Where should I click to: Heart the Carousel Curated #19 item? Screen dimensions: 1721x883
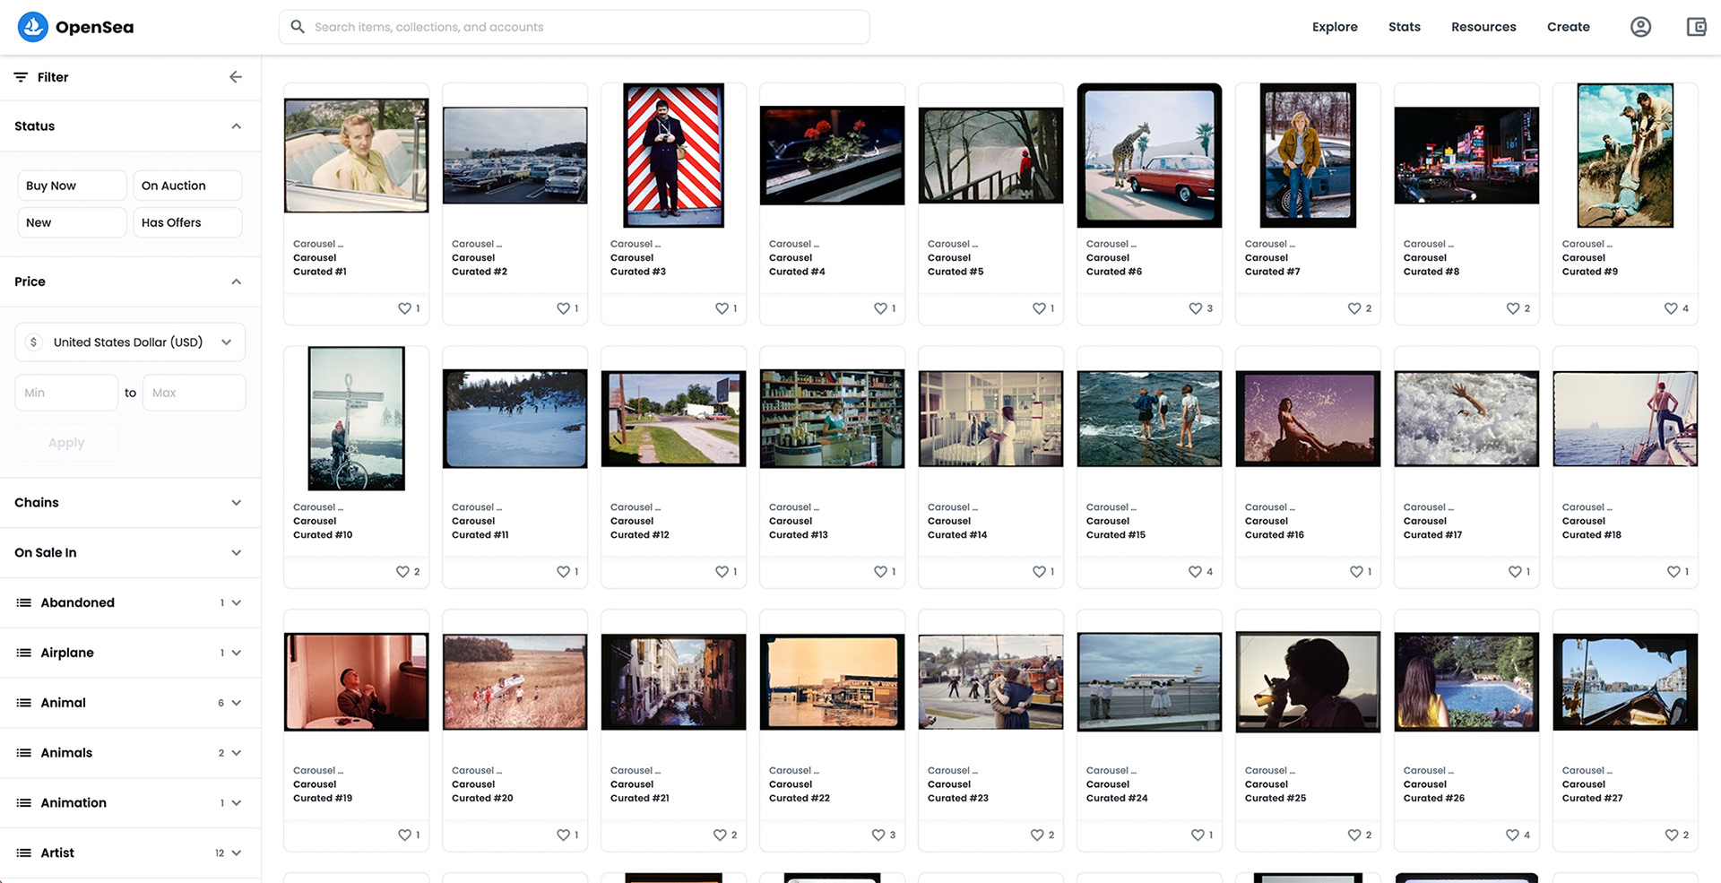click(404, 835)
